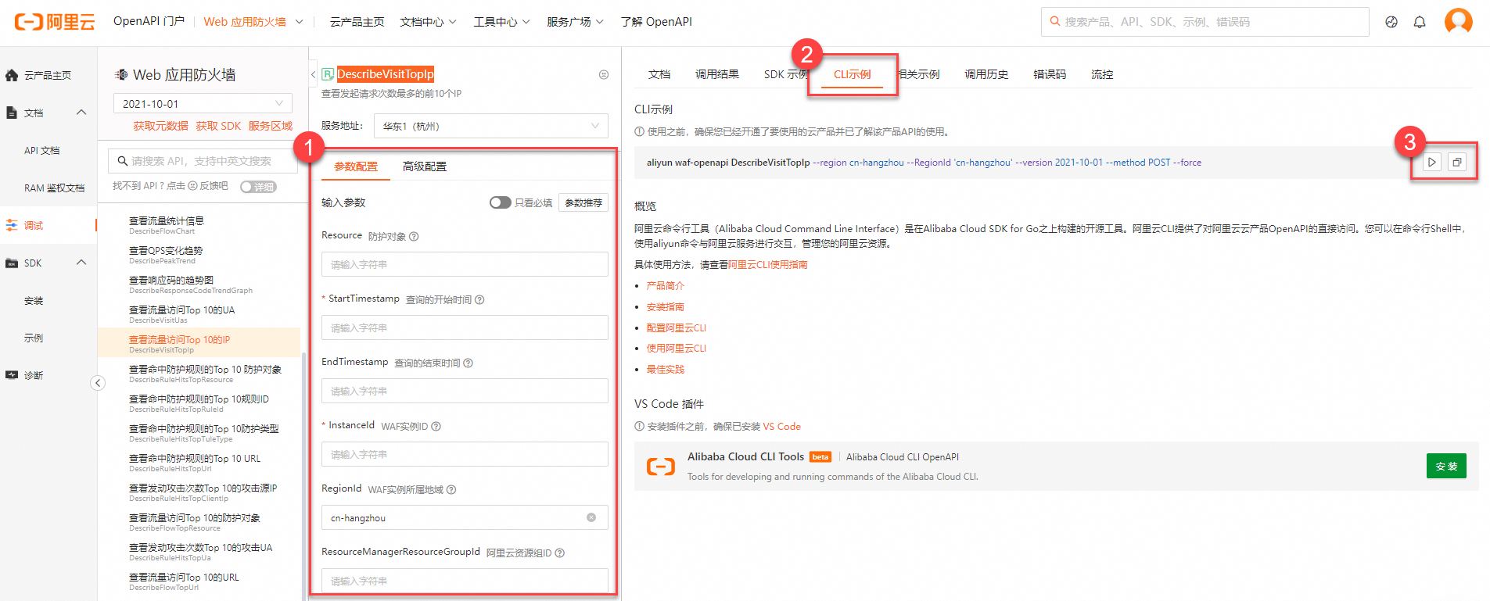Click the help icon next to 查询的结束时间
Screen dimensions: 1490x601
[x=468, y=363]
